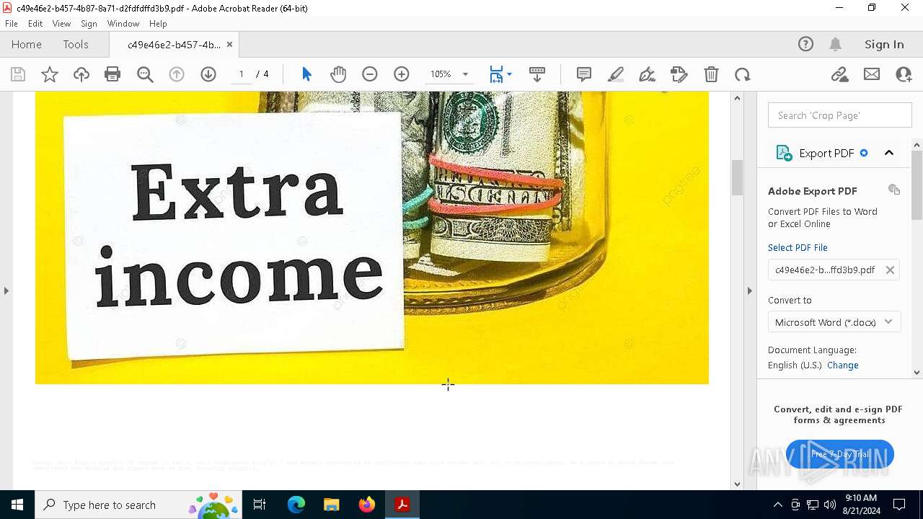Screen dimensions: 923x519
Task: Go to the previous page arrow
Action: [x=177, y=74]
